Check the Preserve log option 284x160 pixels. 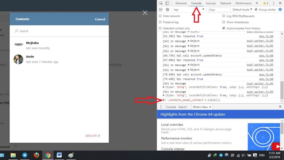coord(160,22)
